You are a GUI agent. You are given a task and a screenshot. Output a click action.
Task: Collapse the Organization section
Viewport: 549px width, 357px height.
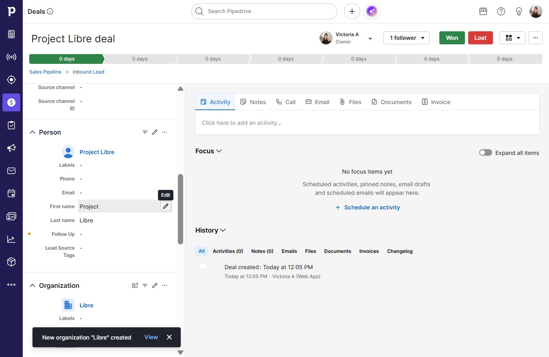[32, 285]
